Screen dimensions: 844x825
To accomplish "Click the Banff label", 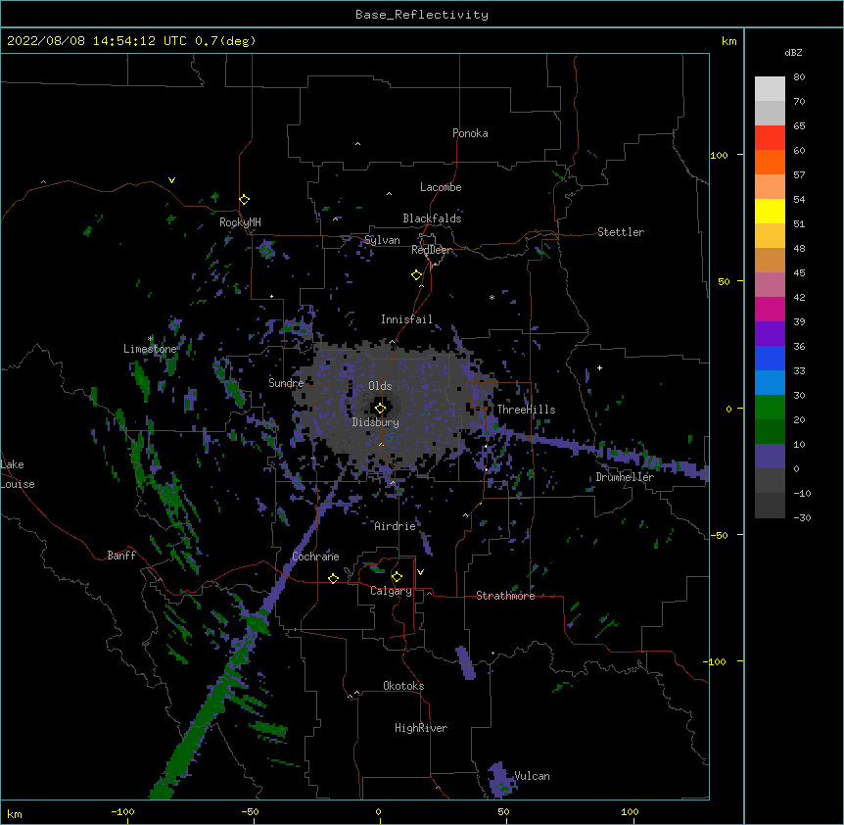I will [x=121, y=556].
